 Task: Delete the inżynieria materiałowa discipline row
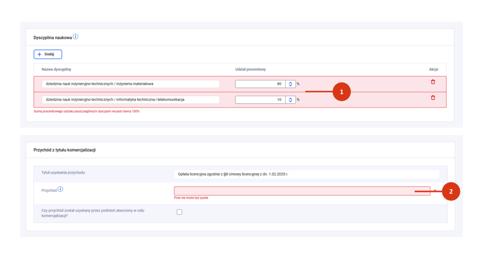coord(433,82)
